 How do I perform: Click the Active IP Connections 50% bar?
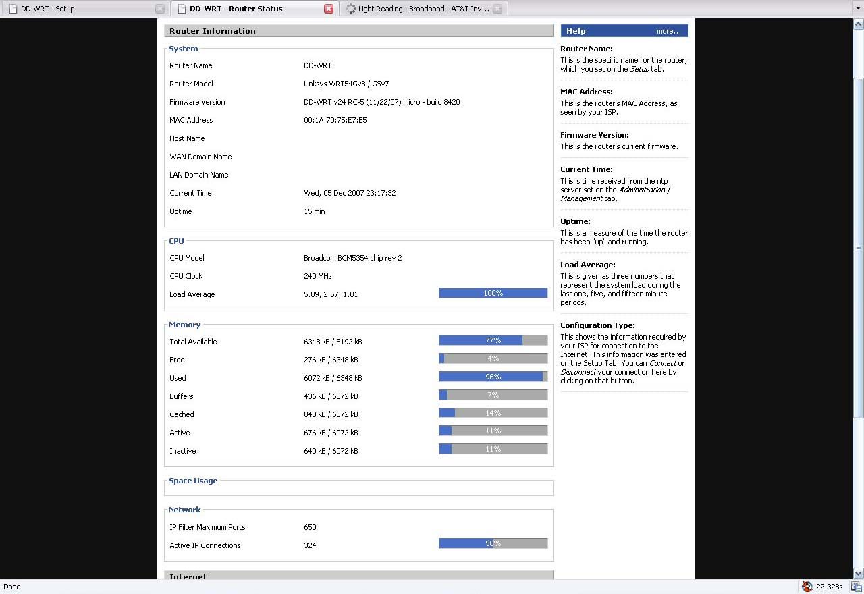point(493,543)
